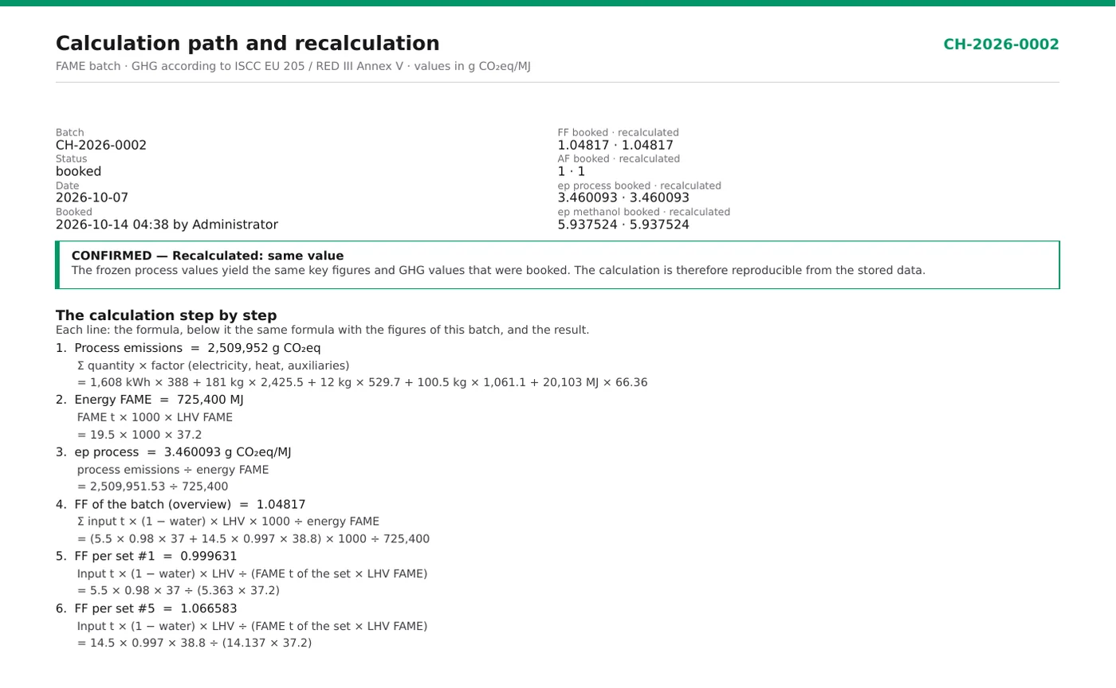The image size is (1116, 688).
Task: Click ep methanol values '5.937524 · 5.937524'
Action: click(x=623, y=225)
